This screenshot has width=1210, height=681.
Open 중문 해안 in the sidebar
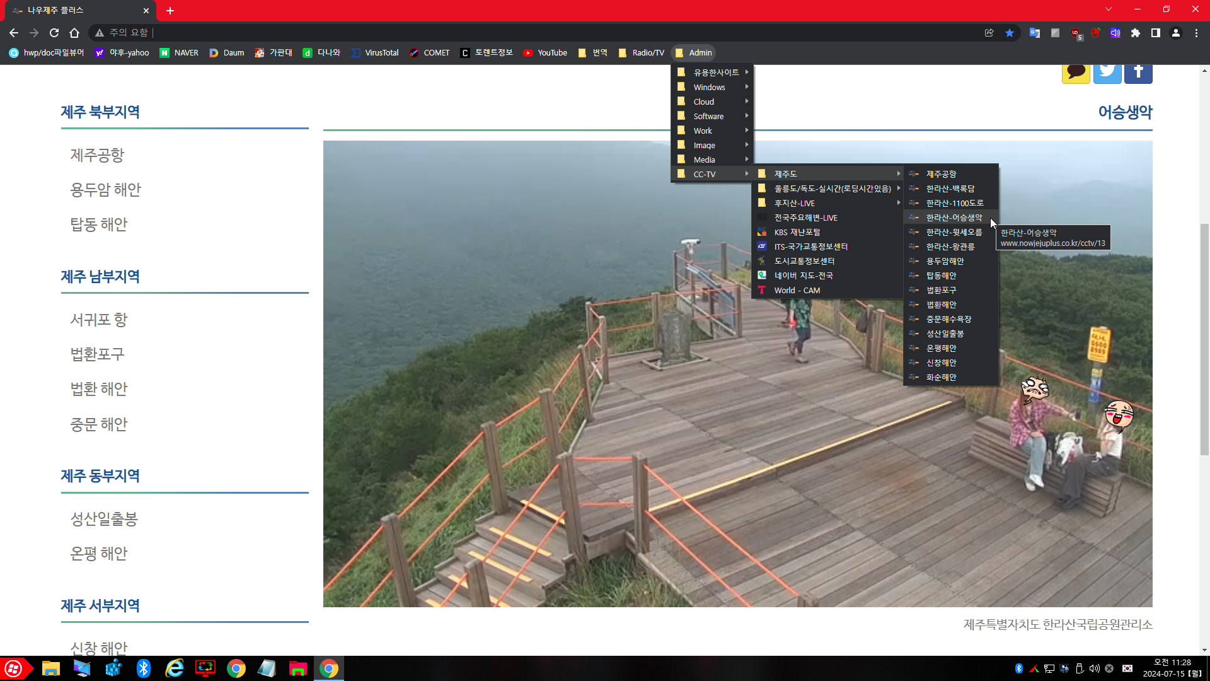click(x=99, y=424)
